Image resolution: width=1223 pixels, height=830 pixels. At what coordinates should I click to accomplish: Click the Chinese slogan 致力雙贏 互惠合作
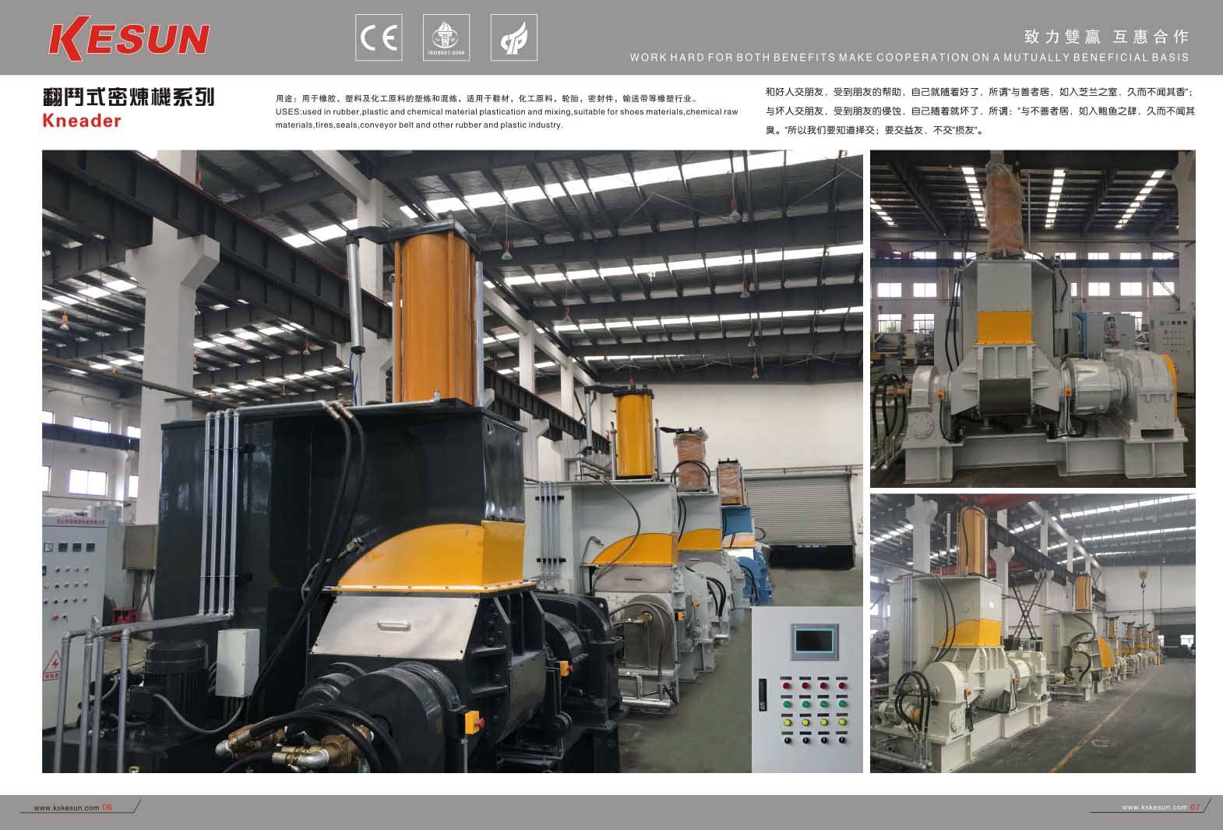click(x=1107, y=37)
